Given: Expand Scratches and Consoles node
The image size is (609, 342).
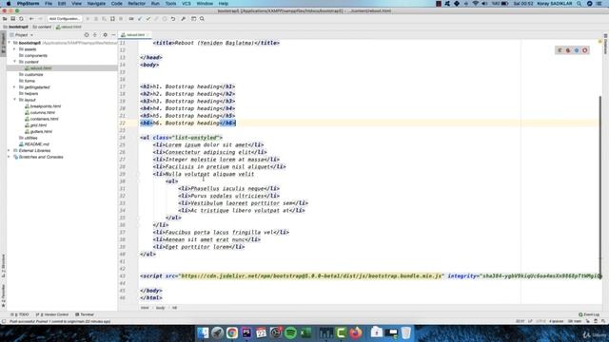Looking at the screenshot, I should [10, 157].
